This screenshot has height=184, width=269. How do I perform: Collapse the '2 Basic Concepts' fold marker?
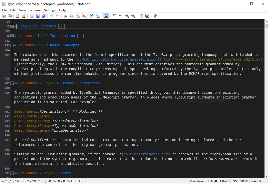12,45
